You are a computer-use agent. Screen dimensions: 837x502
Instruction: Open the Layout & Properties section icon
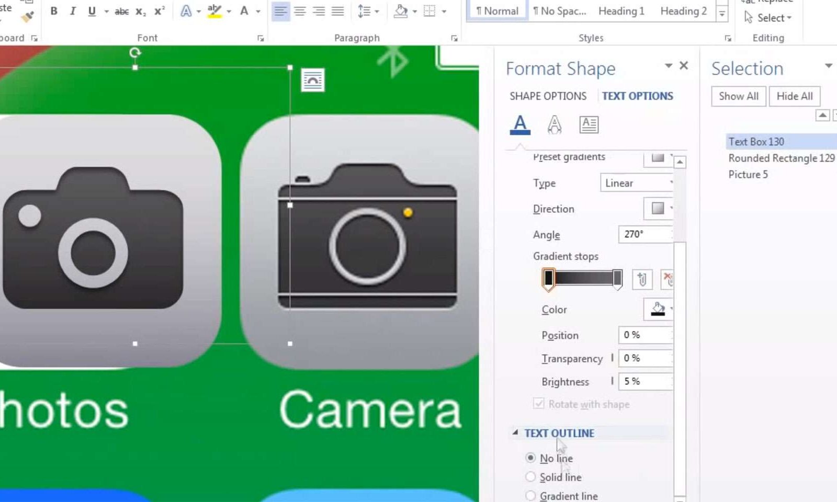tap(589, 124)
